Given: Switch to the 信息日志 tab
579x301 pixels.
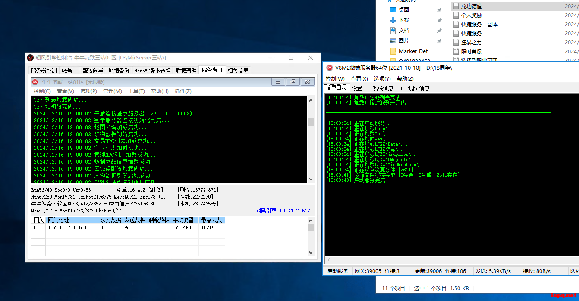Looking at the screenshot, I should (336, 87).
